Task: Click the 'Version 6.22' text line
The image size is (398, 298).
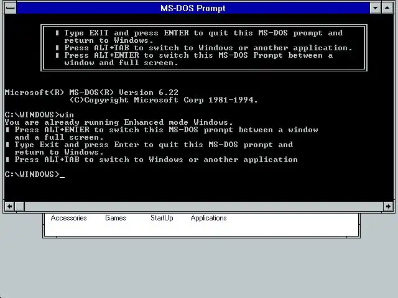Action: [x=91, y=93]
